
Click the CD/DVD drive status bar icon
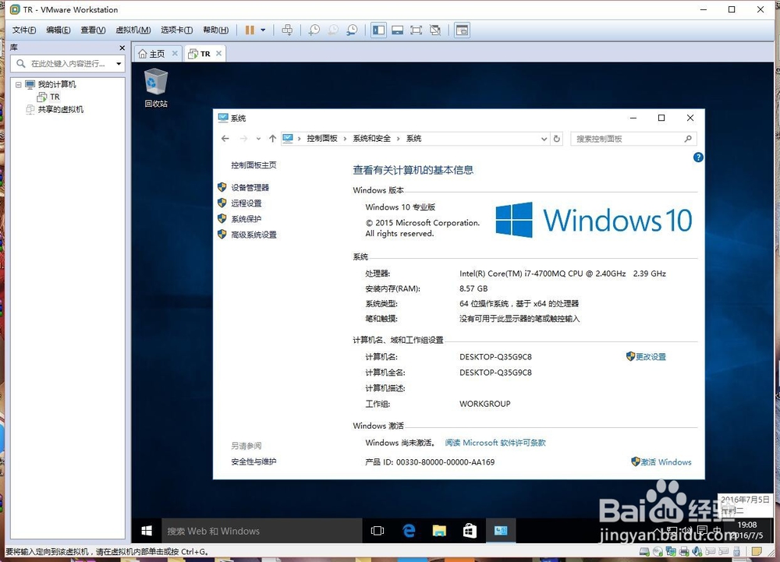coord(658,552)
